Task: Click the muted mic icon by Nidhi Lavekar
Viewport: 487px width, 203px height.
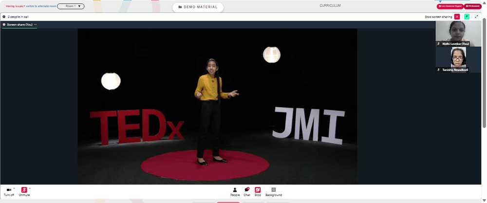Action: (438, 44)
